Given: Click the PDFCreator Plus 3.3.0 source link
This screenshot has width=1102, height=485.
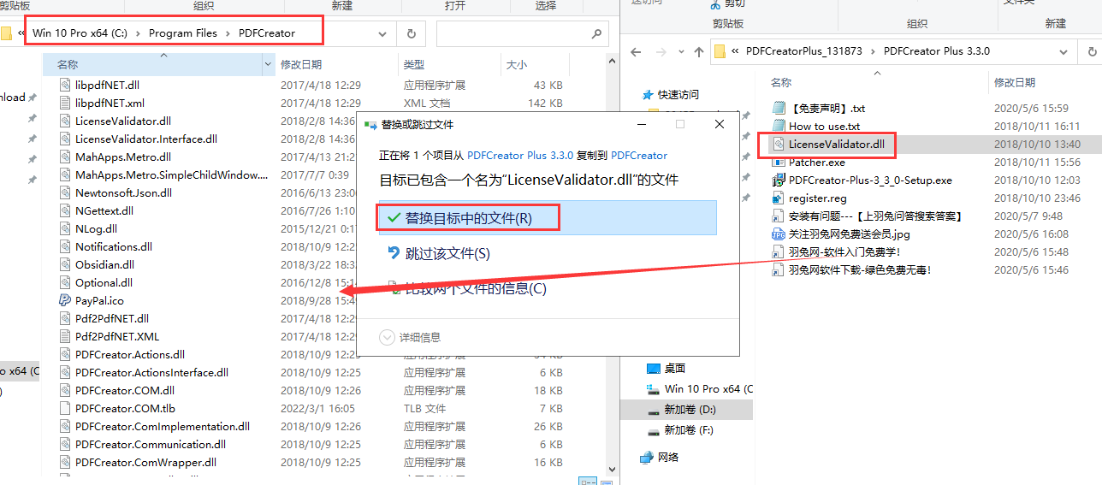Looking at the screenshot, I should point(520,156).
